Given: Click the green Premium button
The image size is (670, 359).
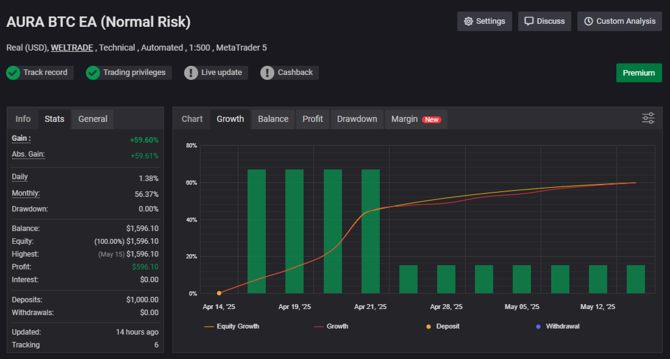Looking at the screenshot, I should click(x=638, y=73).
